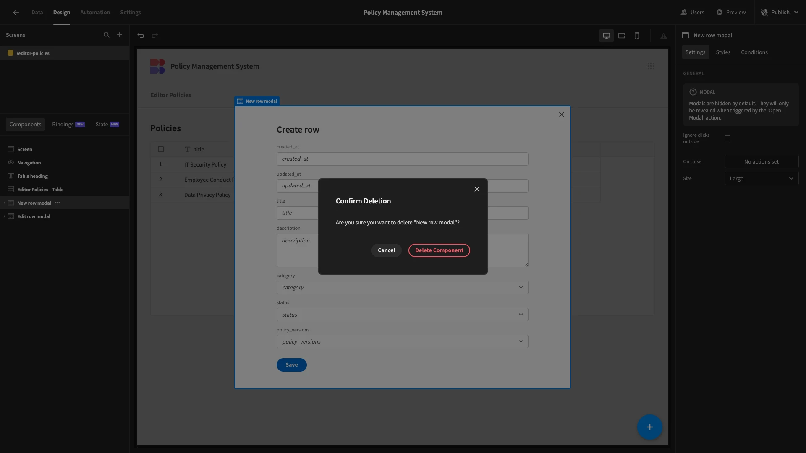Click the Publish button
Screen dimensions: 806x453
pyautogui.click(x=780, y=13)
